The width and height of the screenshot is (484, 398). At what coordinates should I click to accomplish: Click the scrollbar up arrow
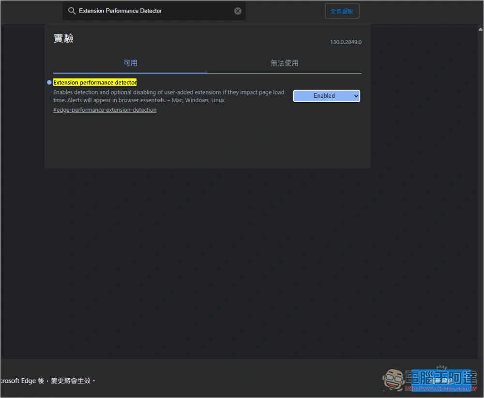(480, 30)
